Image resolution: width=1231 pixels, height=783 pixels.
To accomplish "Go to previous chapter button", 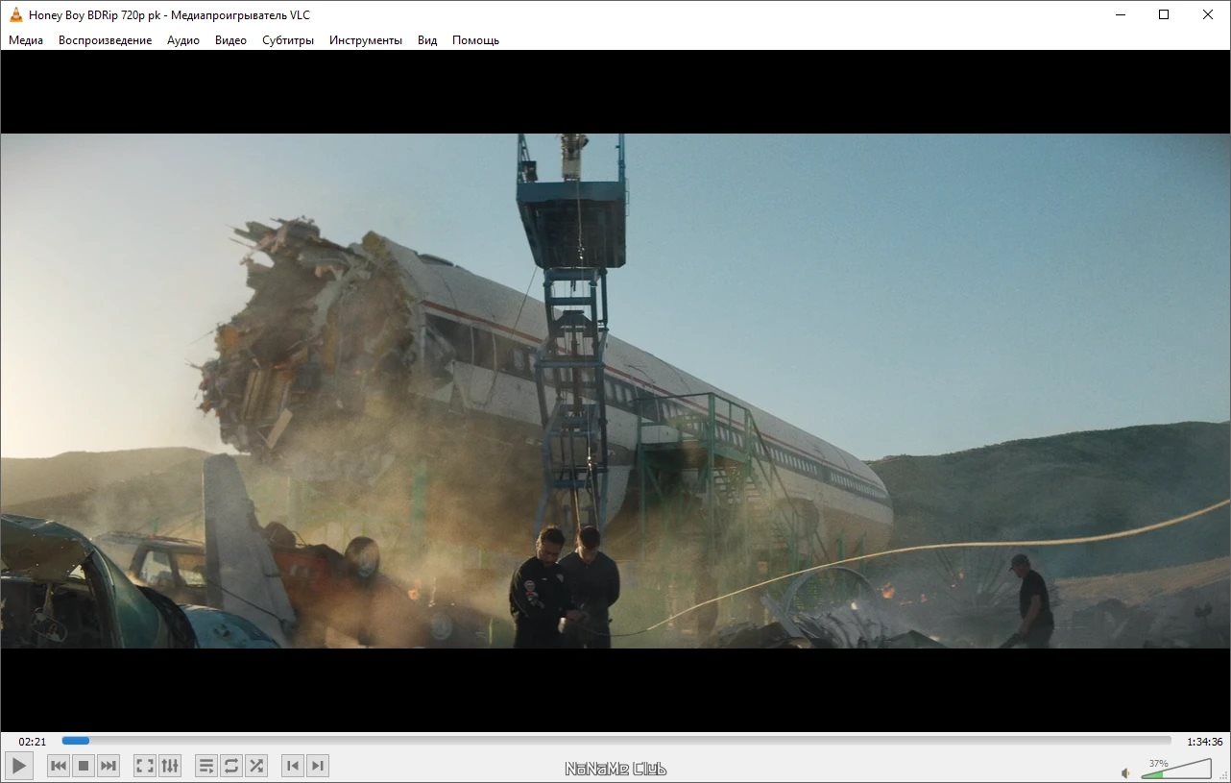I will tap(293, 766).
